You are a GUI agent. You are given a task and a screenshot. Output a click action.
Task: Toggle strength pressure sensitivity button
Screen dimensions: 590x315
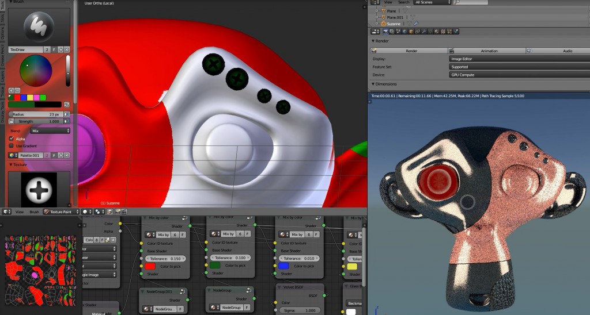[x=67, y=121]
